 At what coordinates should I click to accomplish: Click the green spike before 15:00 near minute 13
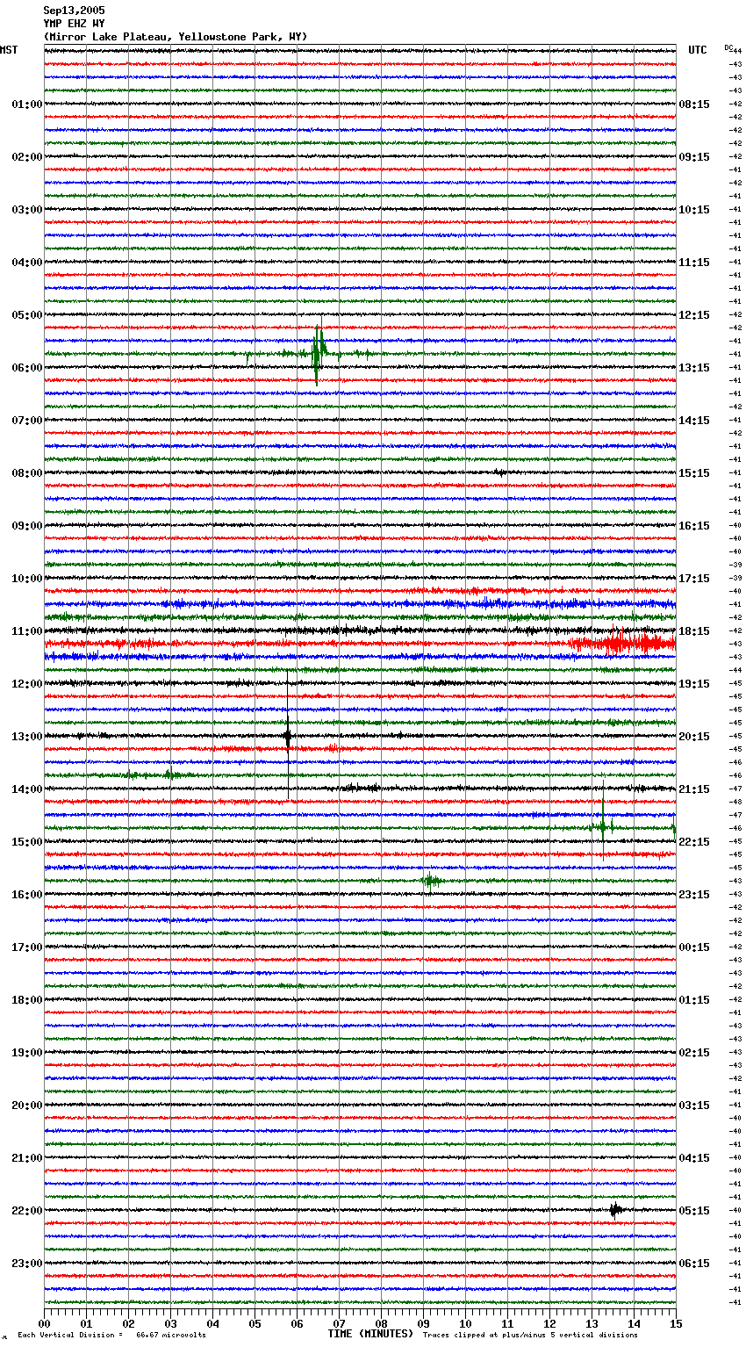point(603,825)
